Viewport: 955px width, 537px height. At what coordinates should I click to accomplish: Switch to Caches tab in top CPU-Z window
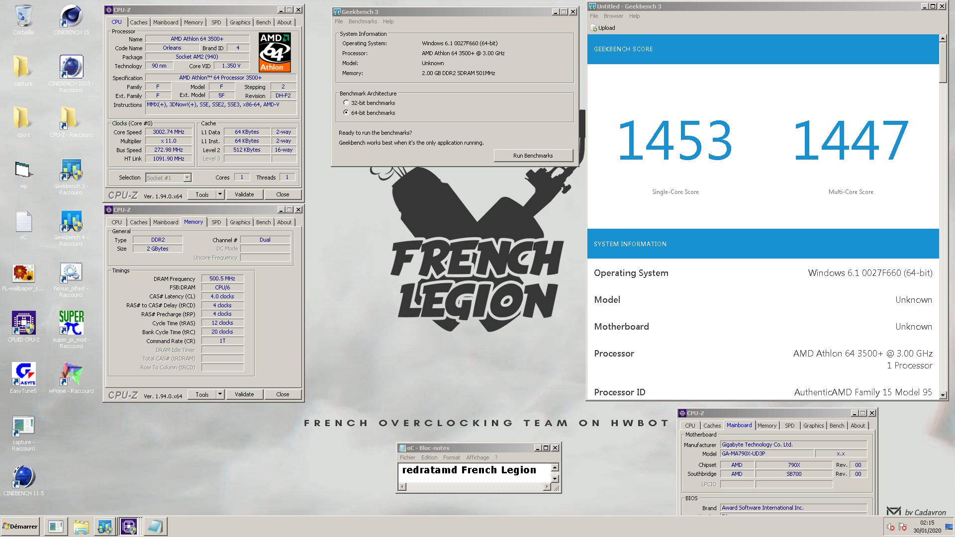click(138, 22)
